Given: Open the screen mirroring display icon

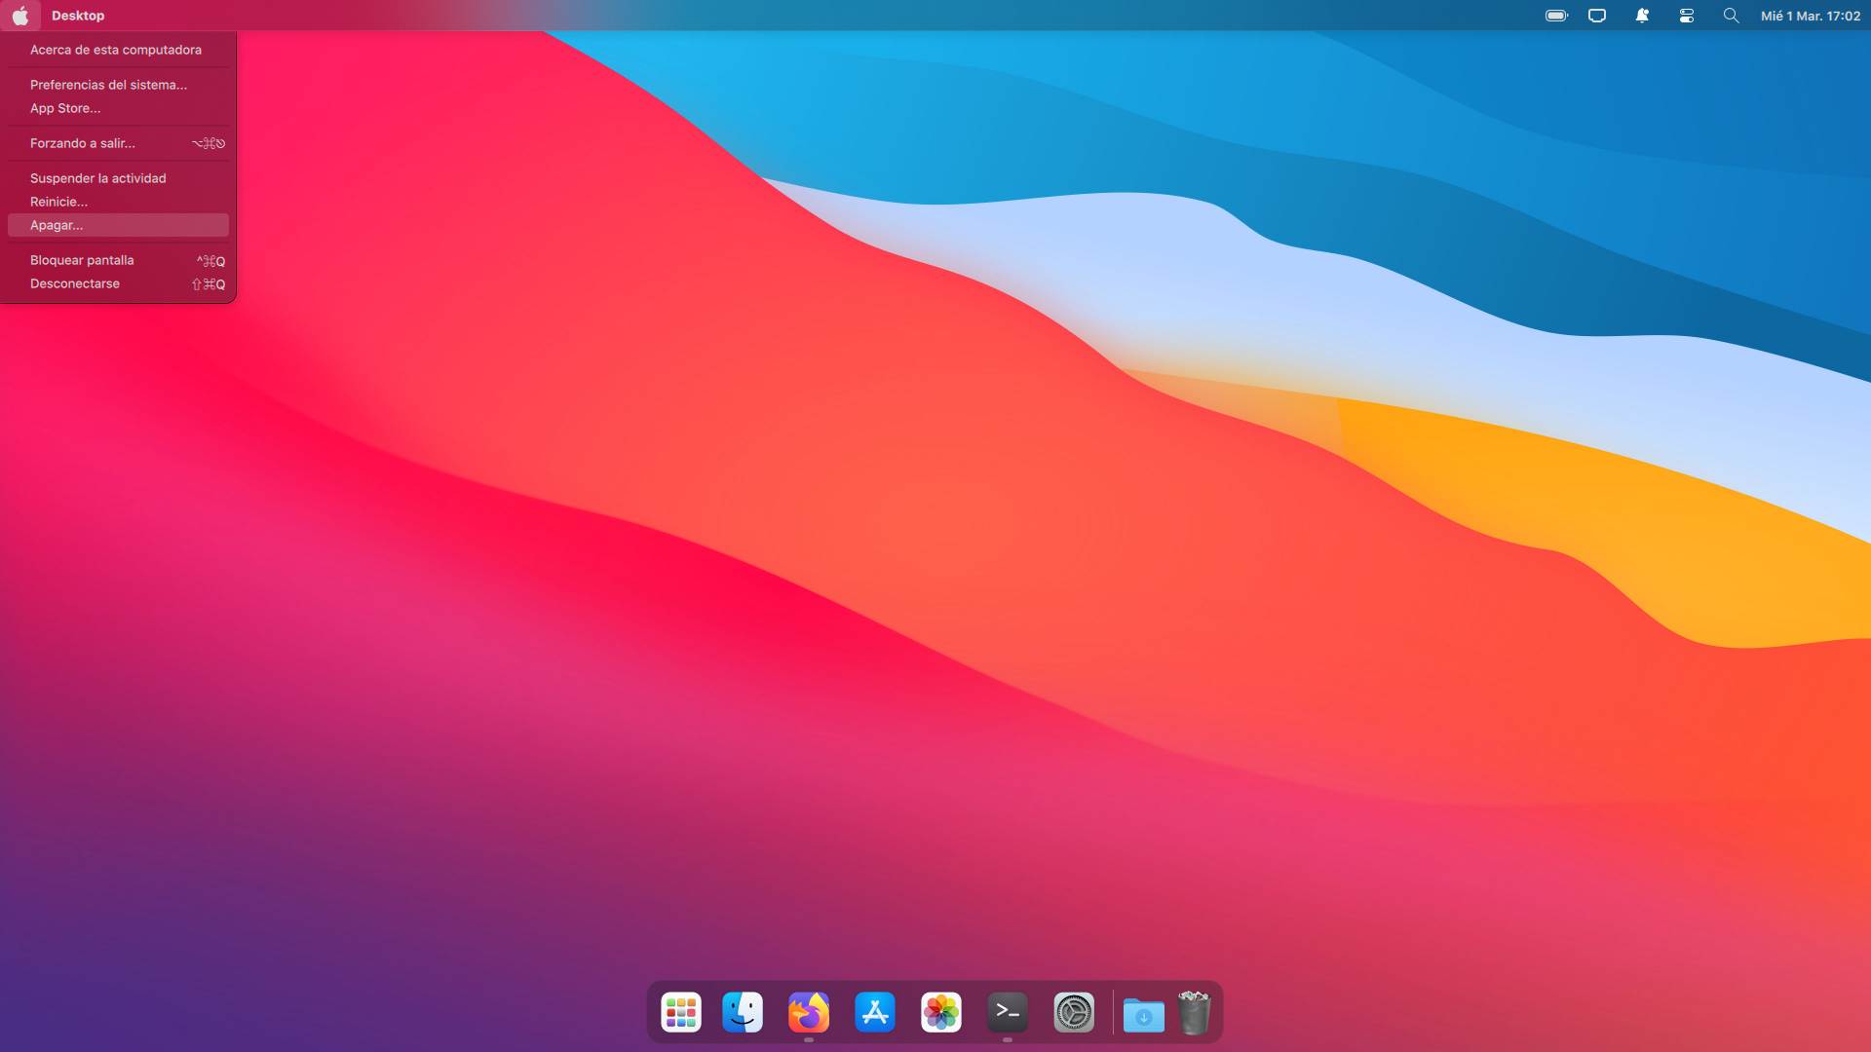Looking at the screenshot, I should [x=1597, y=16].
